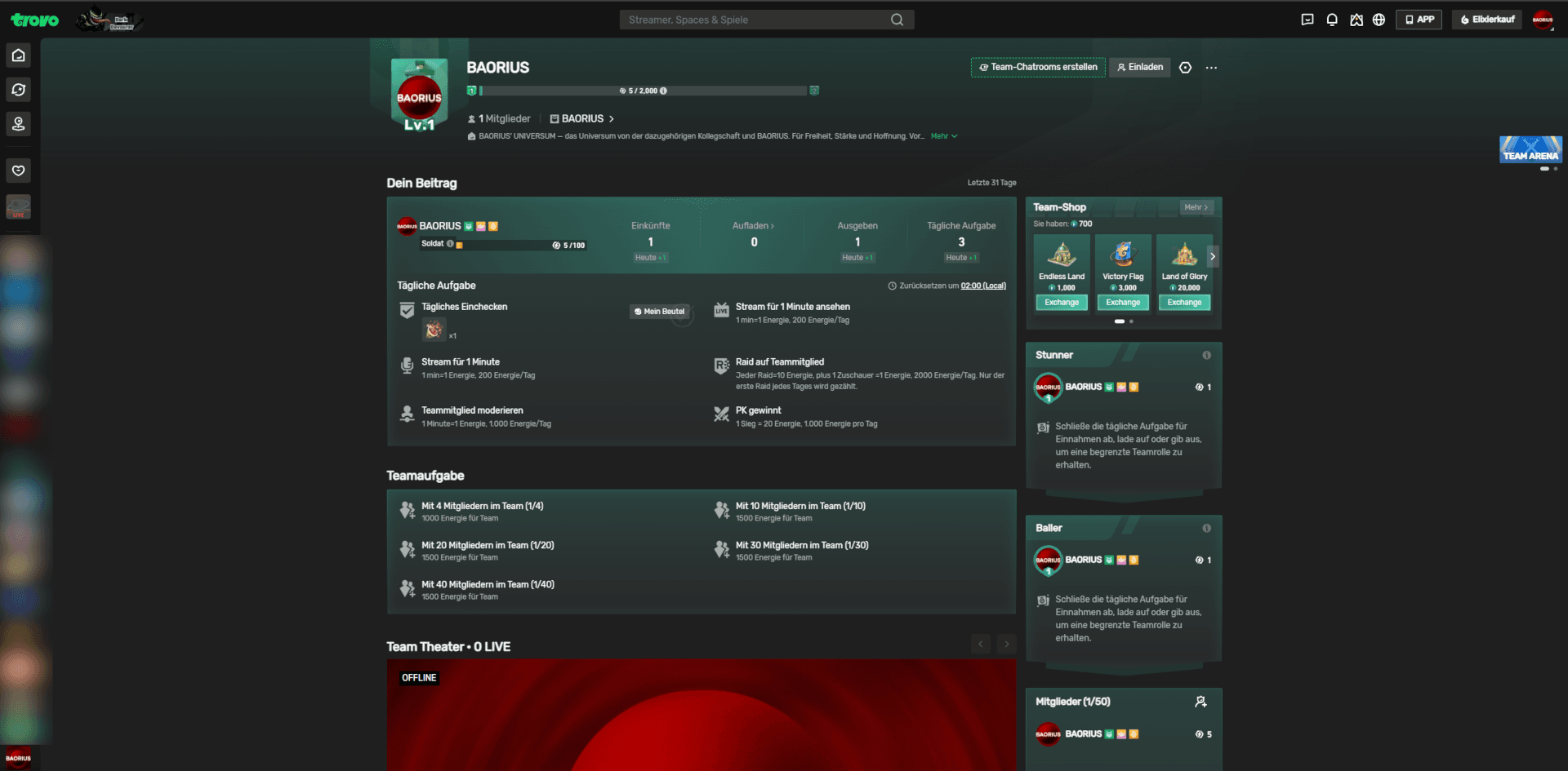Click the Einladen invite button
Screen dimensions: 1568x771
[1140, 68]
